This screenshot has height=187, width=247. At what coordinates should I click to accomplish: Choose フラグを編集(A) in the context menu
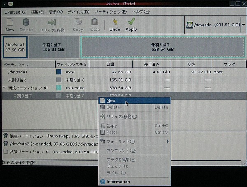135,160
